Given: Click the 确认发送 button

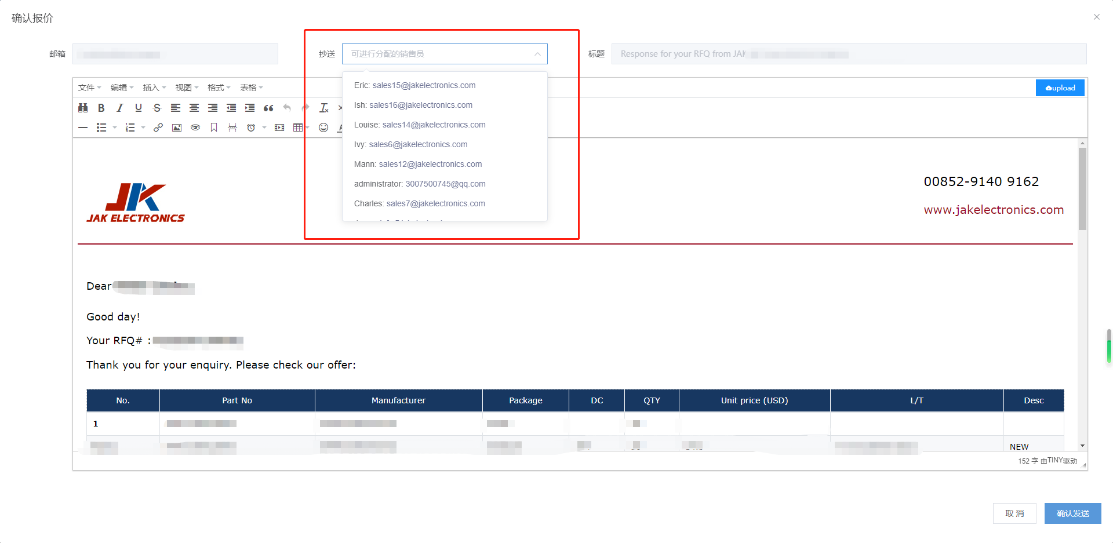Looking at the screenshot, I should coord(1072,513).
